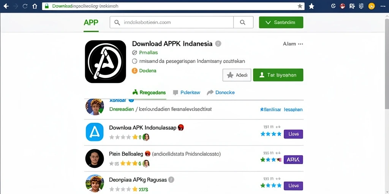Click the grey star inside the address bar
Viewport: 389px width, 194px height.
[x=300, y=6]
